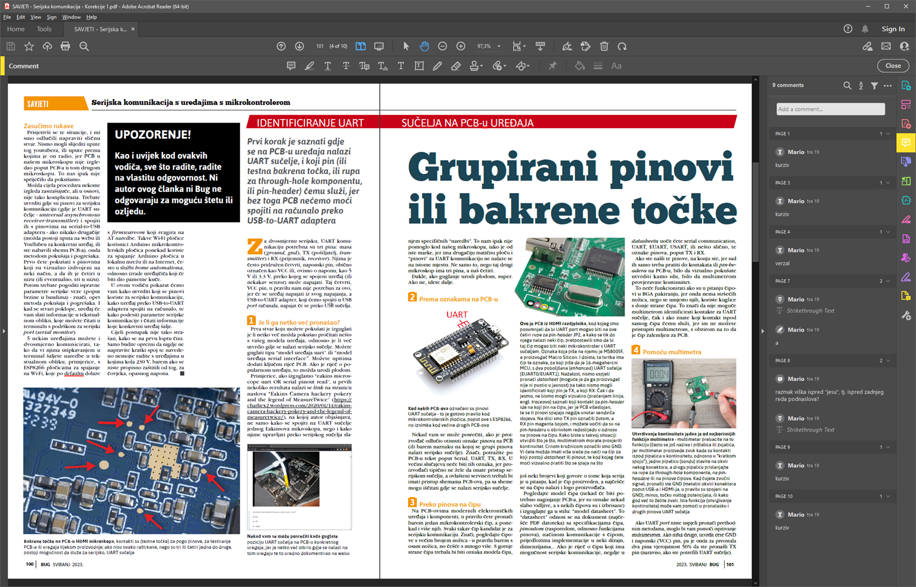Select the arrow Selection tool
Image resolution: width=916 pixels, height=587 pixels.
coord(406,46)
